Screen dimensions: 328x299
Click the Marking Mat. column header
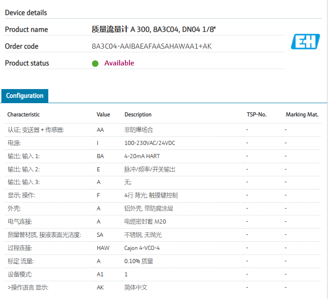point(302,115)
